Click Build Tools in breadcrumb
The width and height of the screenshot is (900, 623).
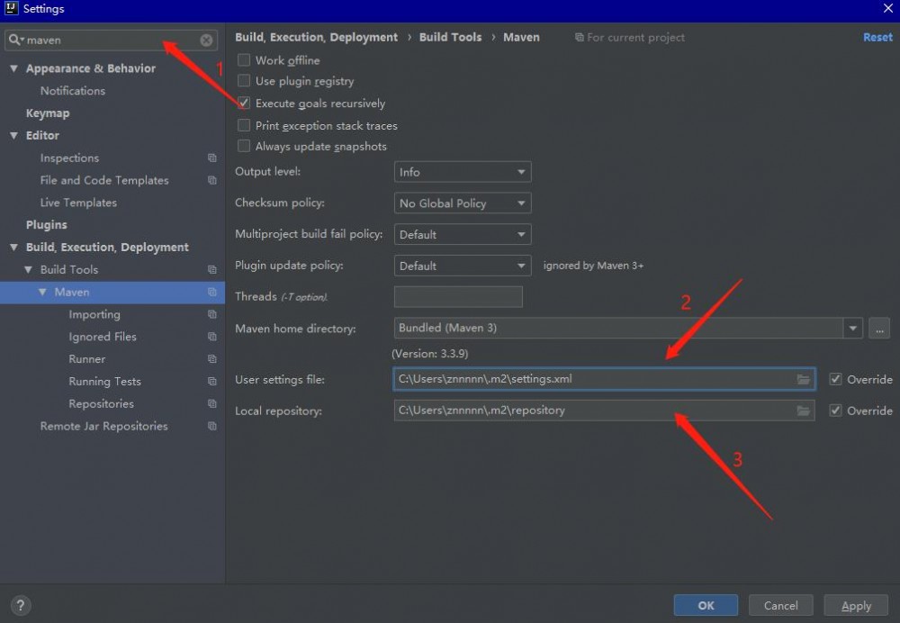(x=451, y=37)
